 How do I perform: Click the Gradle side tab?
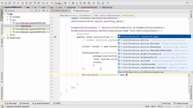pos(191,14)
